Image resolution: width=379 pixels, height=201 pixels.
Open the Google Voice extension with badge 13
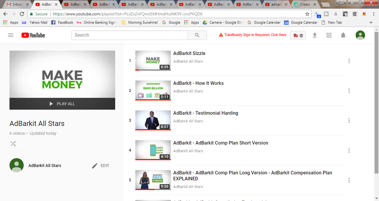pyautogui.click(x=317, y=14)
